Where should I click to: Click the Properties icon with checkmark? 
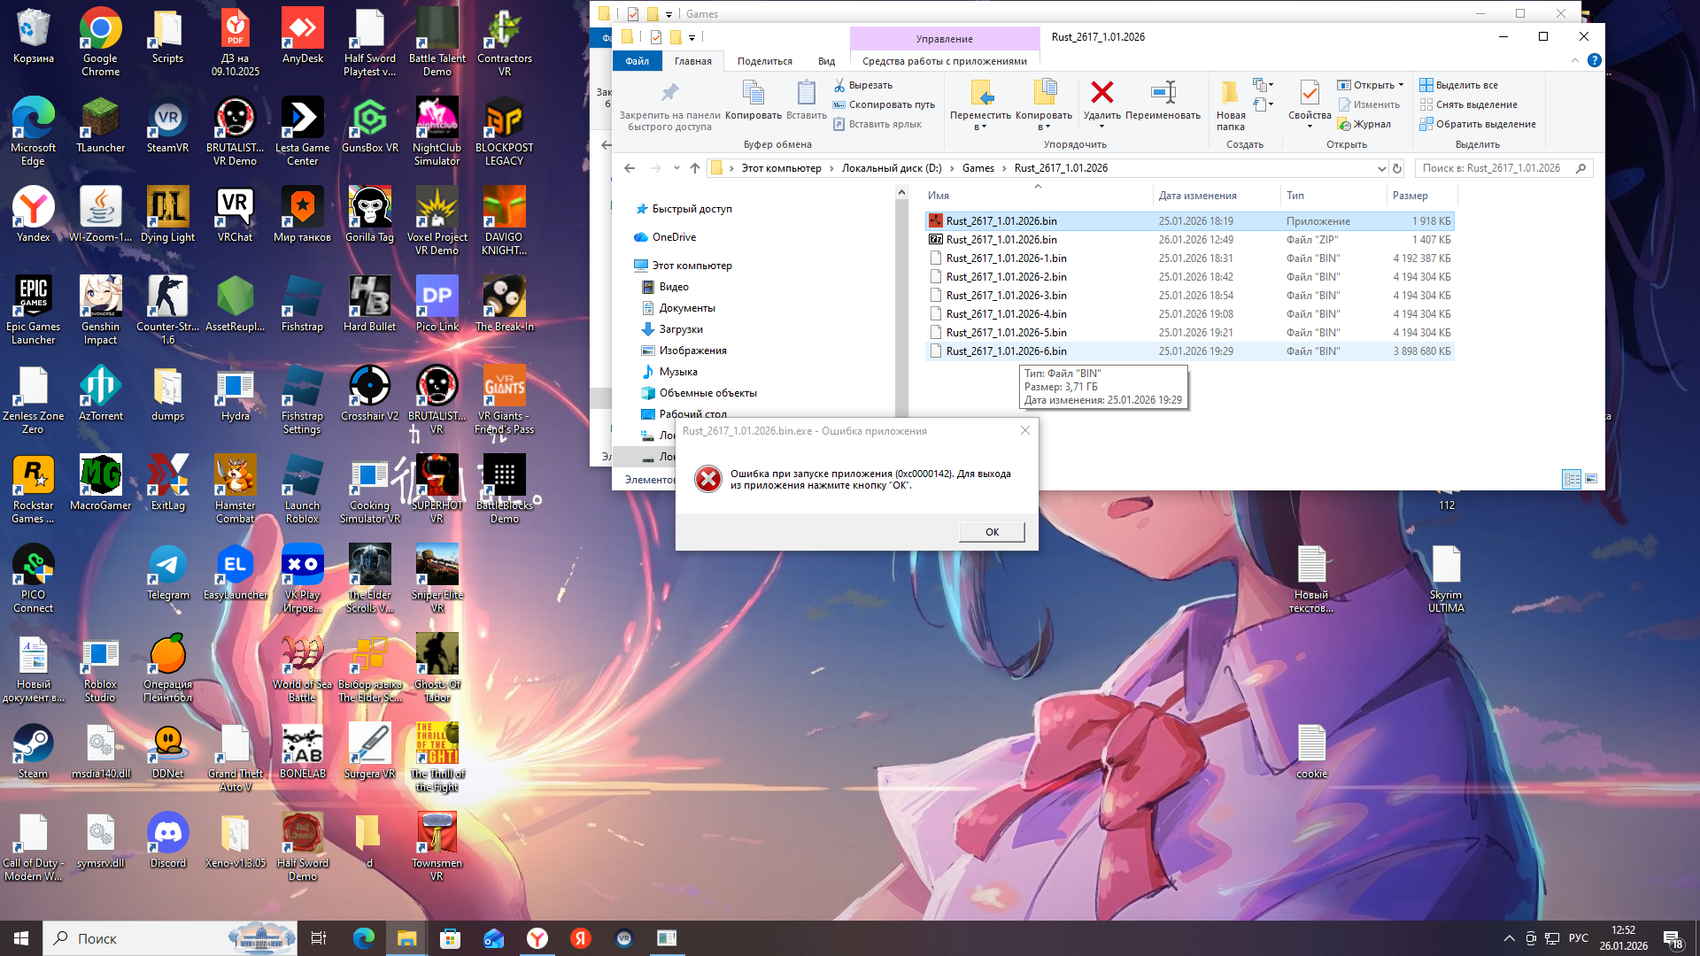[x=1309, y=92]
